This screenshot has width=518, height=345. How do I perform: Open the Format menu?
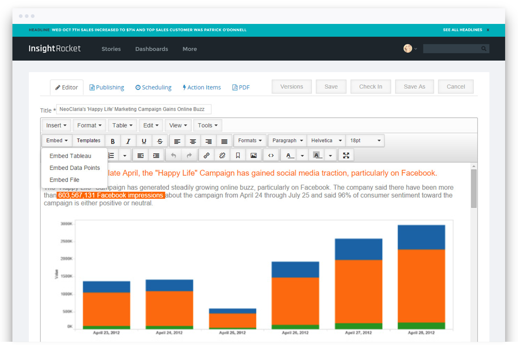89,126
